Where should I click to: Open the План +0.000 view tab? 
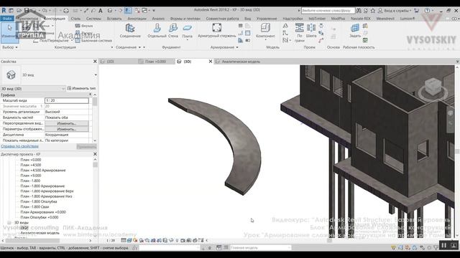(155, 62)
